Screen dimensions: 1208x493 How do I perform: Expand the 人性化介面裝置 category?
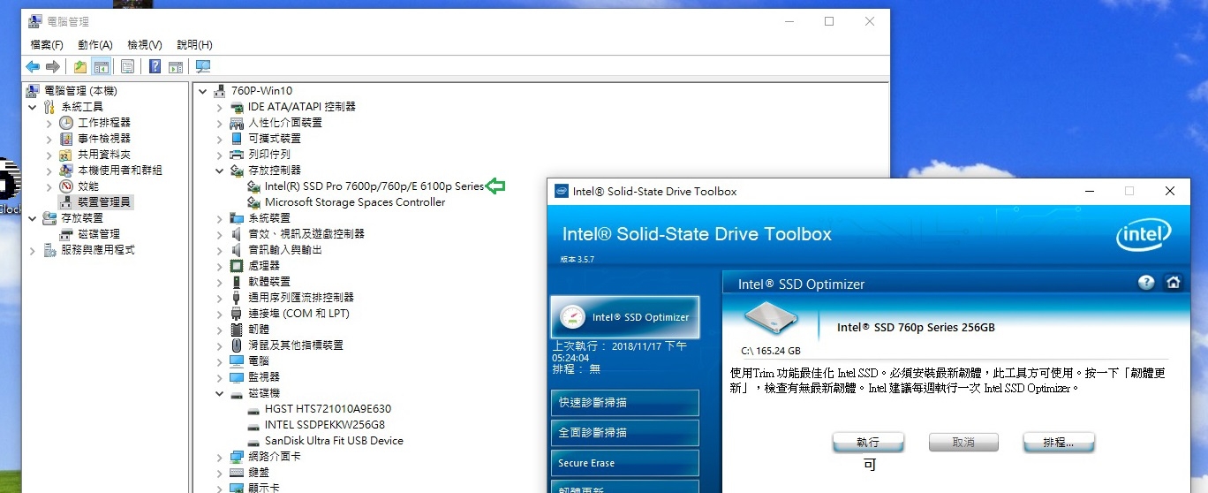click(220, 123)
